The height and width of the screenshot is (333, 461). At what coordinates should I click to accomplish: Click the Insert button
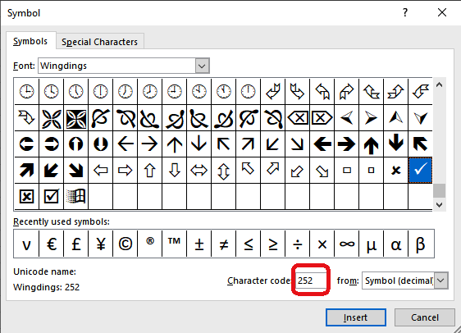point(356,317)
